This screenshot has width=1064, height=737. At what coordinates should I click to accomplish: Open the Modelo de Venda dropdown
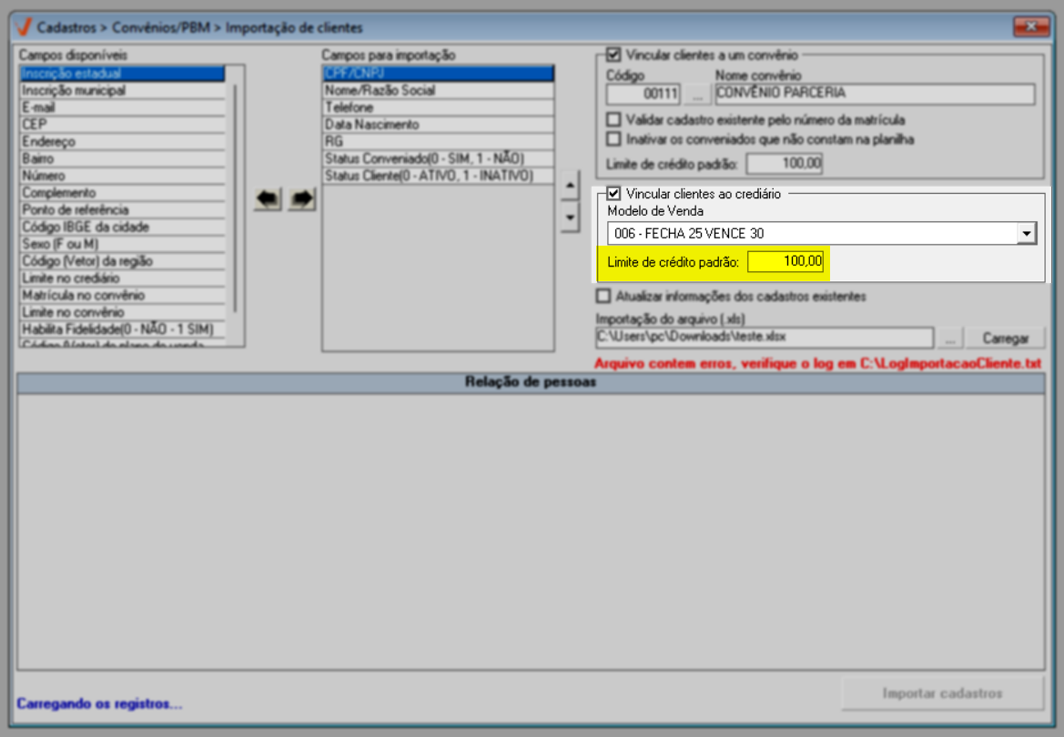[1026, 234]
